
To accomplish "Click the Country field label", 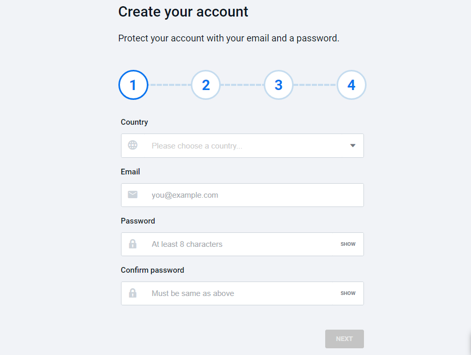I will (134, 122).
